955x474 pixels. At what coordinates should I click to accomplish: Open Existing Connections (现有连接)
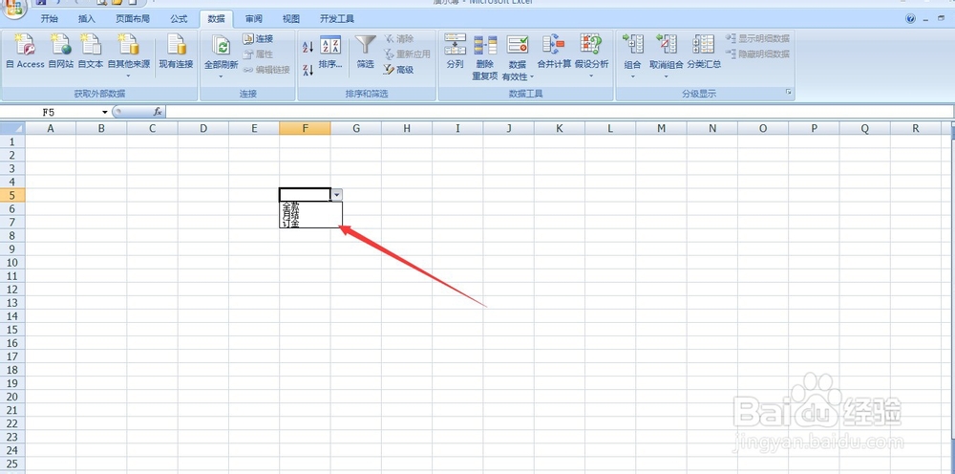click(176, 52)
